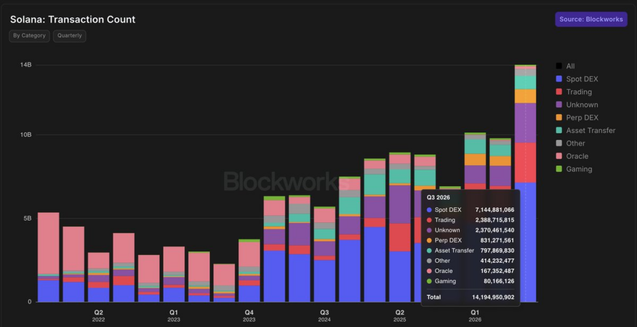Click the Source: Blockworks button
637x327 pixels.
[x=591, y=19]
